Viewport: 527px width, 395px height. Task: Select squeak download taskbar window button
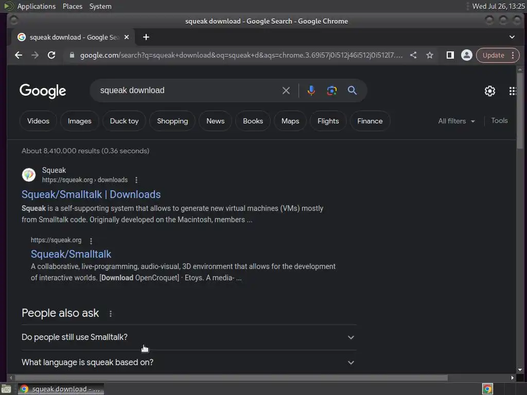tap(61, 389)
